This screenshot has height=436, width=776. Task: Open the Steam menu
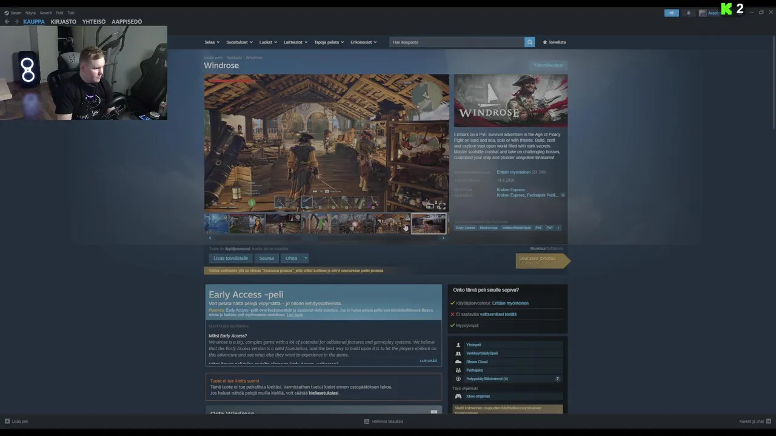13,13
